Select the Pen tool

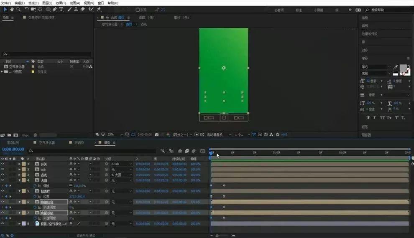55,10
